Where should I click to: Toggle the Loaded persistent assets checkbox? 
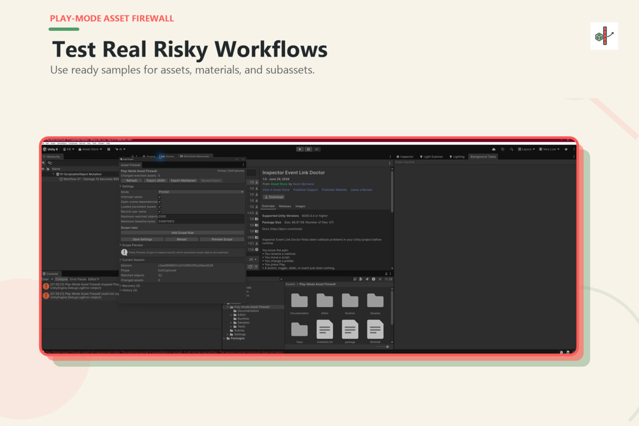pos(160,207)
